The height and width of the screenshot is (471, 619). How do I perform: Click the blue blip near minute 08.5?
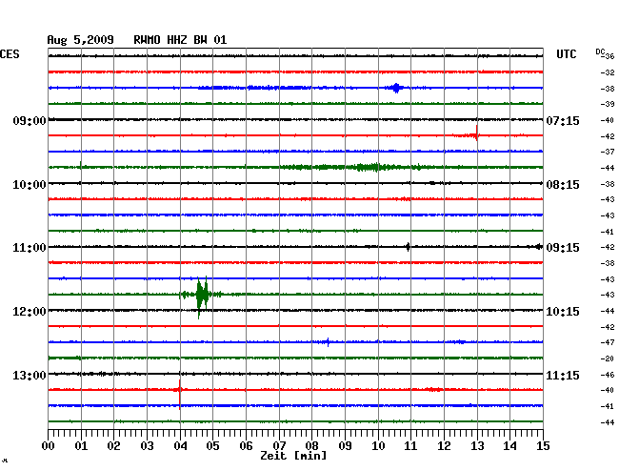coord(328,341)
